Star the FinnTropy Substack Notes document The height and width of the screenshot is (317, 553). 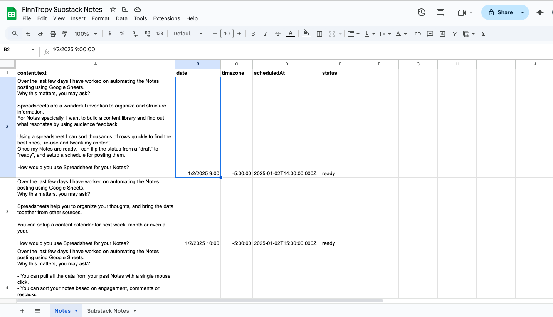(113, 9)
